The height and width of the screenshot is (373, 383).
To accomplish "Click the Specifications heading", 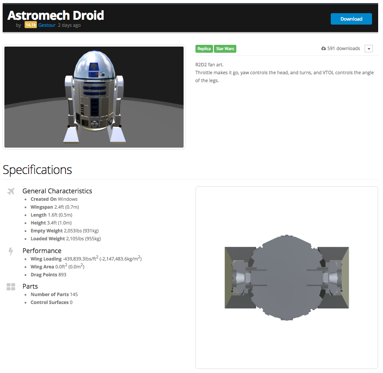I will coord(37,170).
